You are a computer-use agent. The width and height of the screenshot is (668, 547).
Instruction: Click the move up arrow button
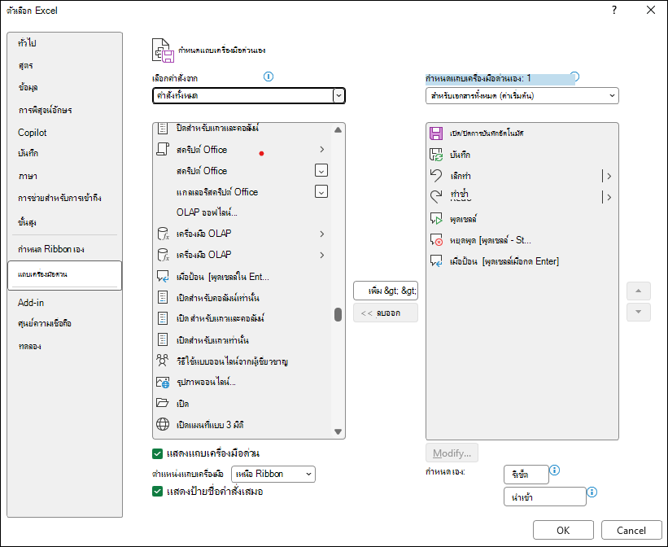pyautogui.click(x=638, y=291)
